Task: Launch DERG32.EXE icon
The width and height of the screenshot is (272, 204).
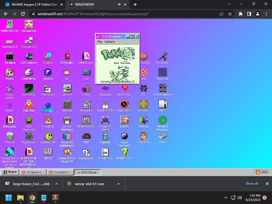Action: (86, 122)
